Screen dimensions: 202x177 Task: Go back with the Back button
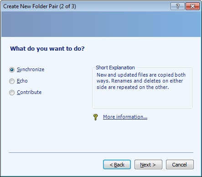coord(117,165)
